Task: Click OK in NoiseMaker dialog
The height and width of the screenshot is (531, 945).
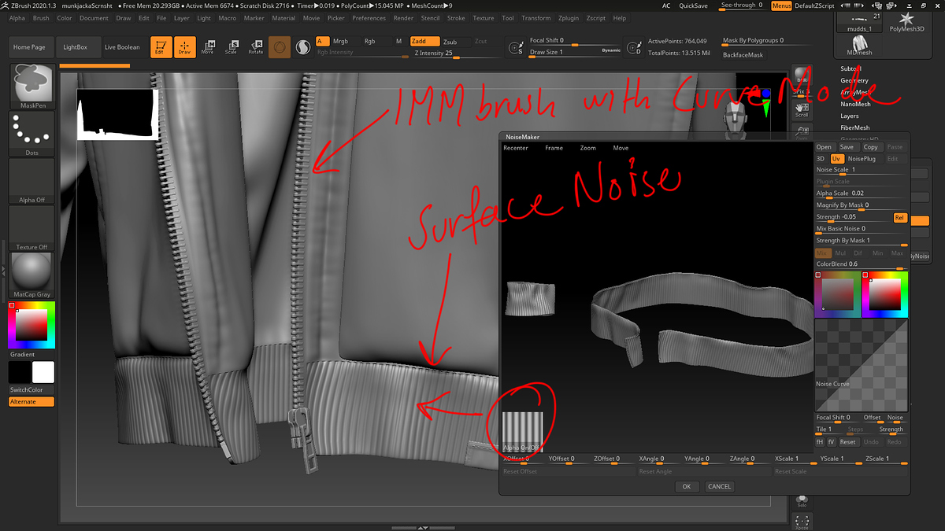Action: point(687,486)
